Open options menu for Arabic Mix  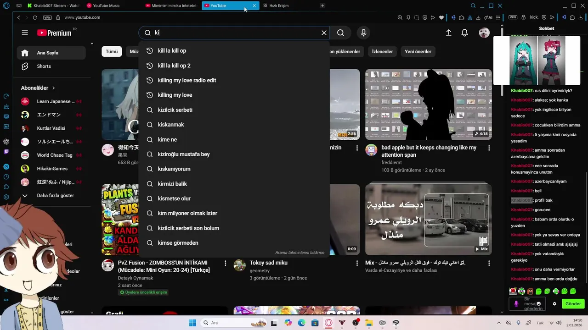click(489, 263)
